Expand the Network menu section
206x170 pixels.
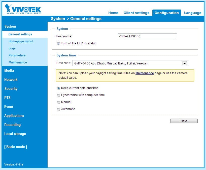(x=11, y=79)
